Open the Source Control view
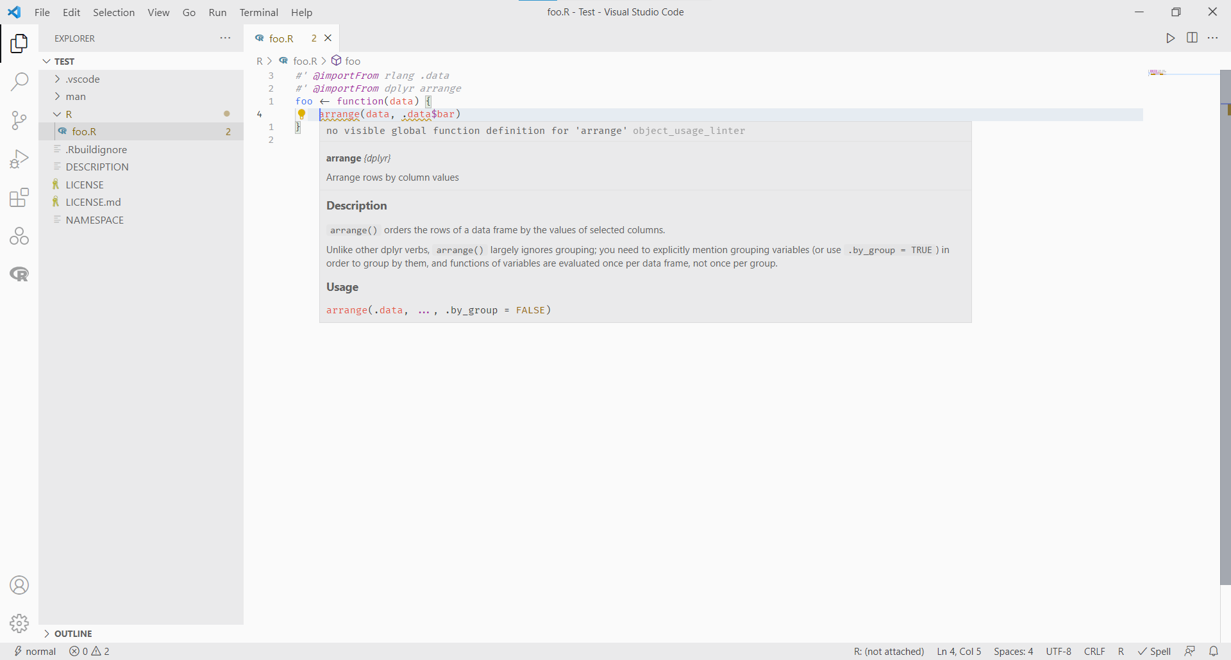Viewport: 1231px width, 660px height. tap(19, 120)
